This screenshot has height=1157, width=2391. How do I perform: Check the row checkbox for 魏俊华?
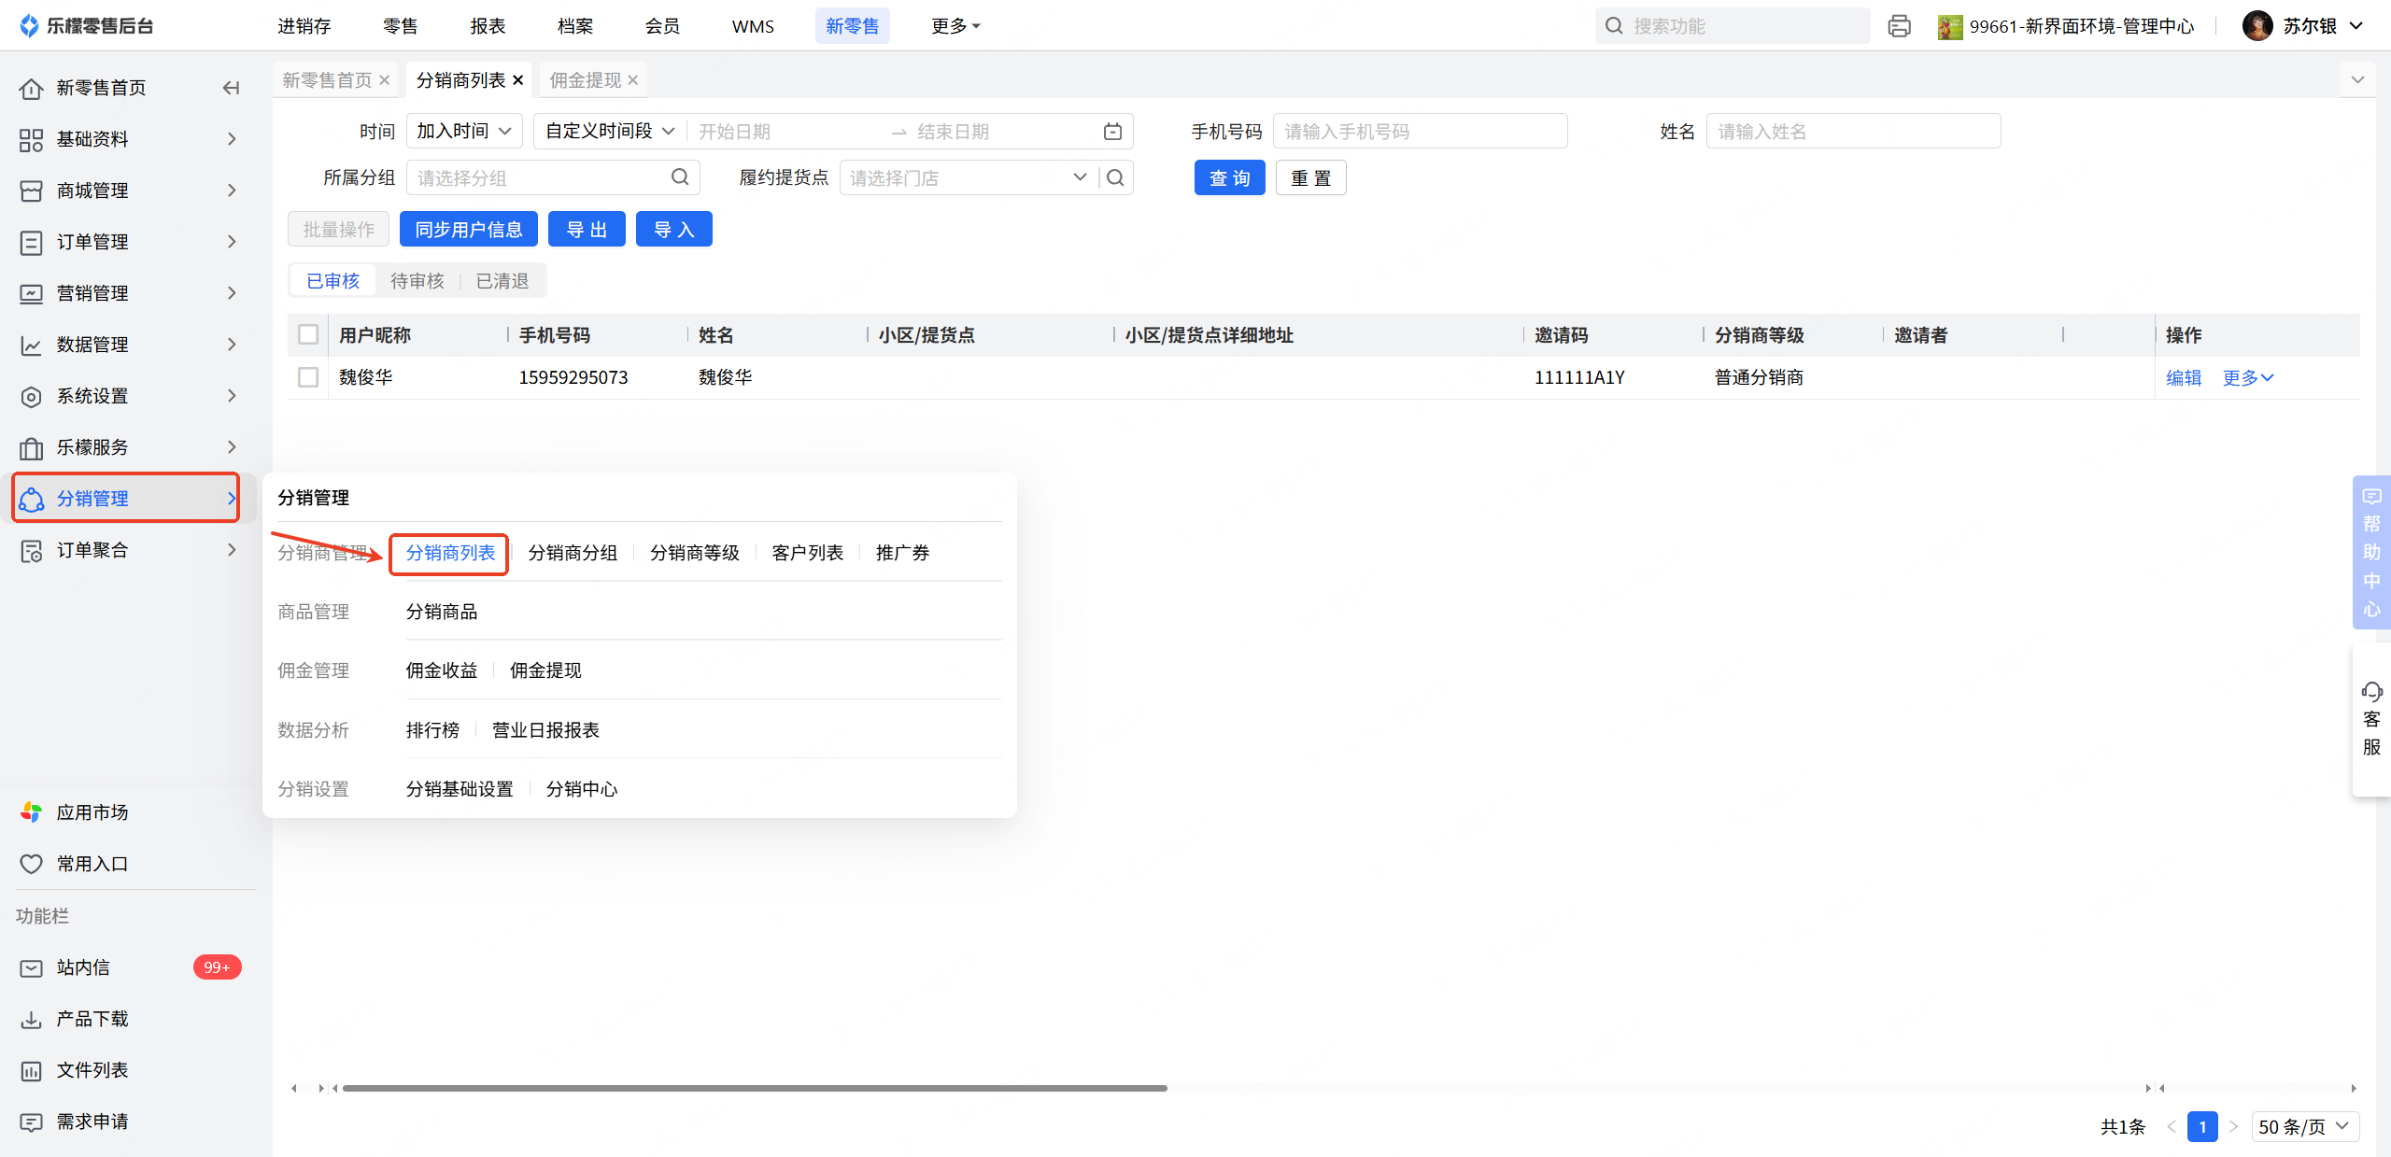(x=308, y=377)
